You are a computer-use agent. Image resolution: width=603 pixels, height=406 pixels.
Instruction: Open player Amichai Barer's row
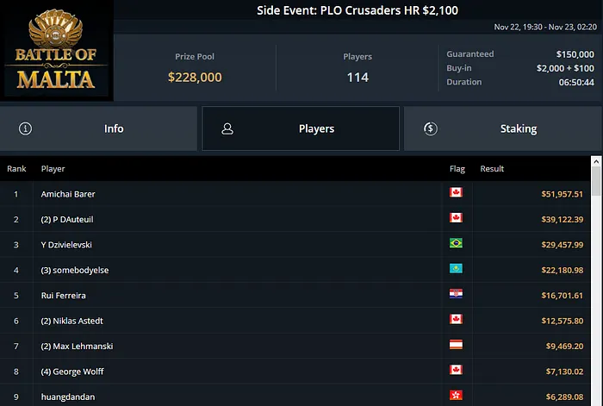[68, 194]
